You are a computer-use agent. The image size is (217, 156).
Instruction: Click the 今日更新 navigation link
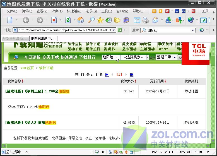coord(32,57)
